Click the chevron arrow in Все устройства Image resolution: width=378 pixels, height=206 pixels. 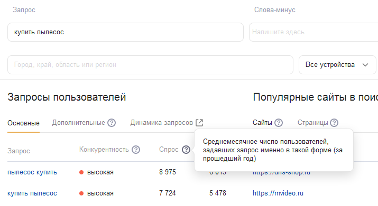coord(365,65)
